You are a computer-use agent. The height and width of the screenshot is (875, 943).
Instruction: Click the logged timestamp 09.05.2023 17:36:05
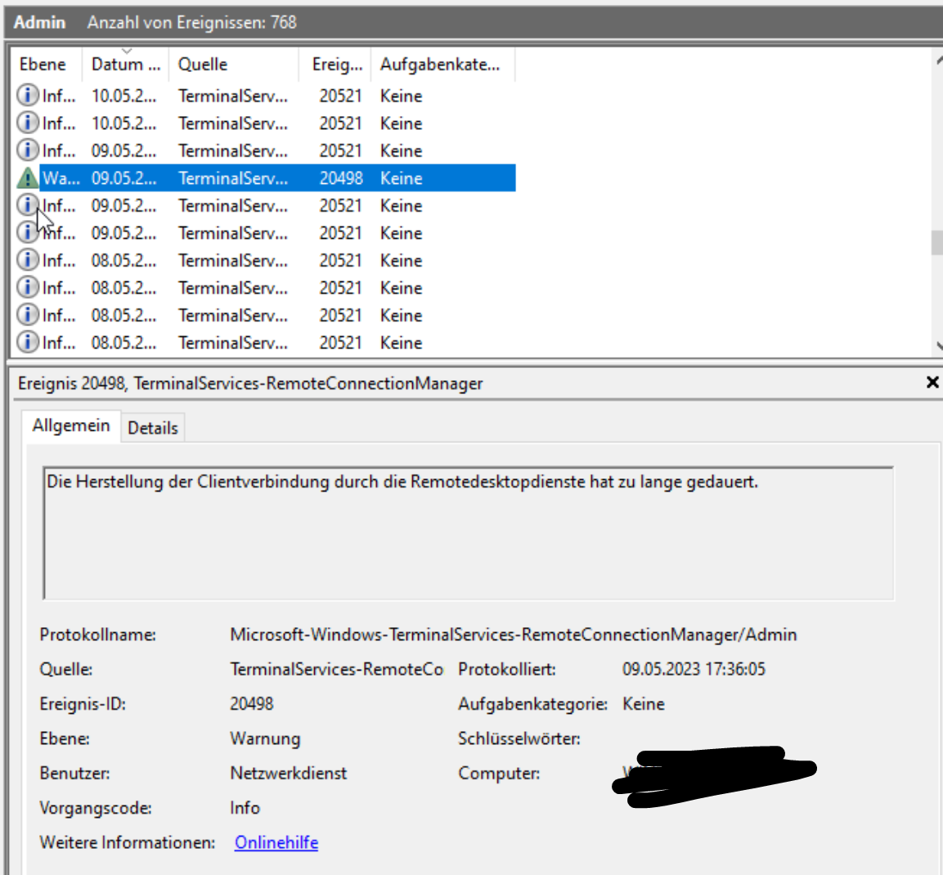(x=694, y=669)
